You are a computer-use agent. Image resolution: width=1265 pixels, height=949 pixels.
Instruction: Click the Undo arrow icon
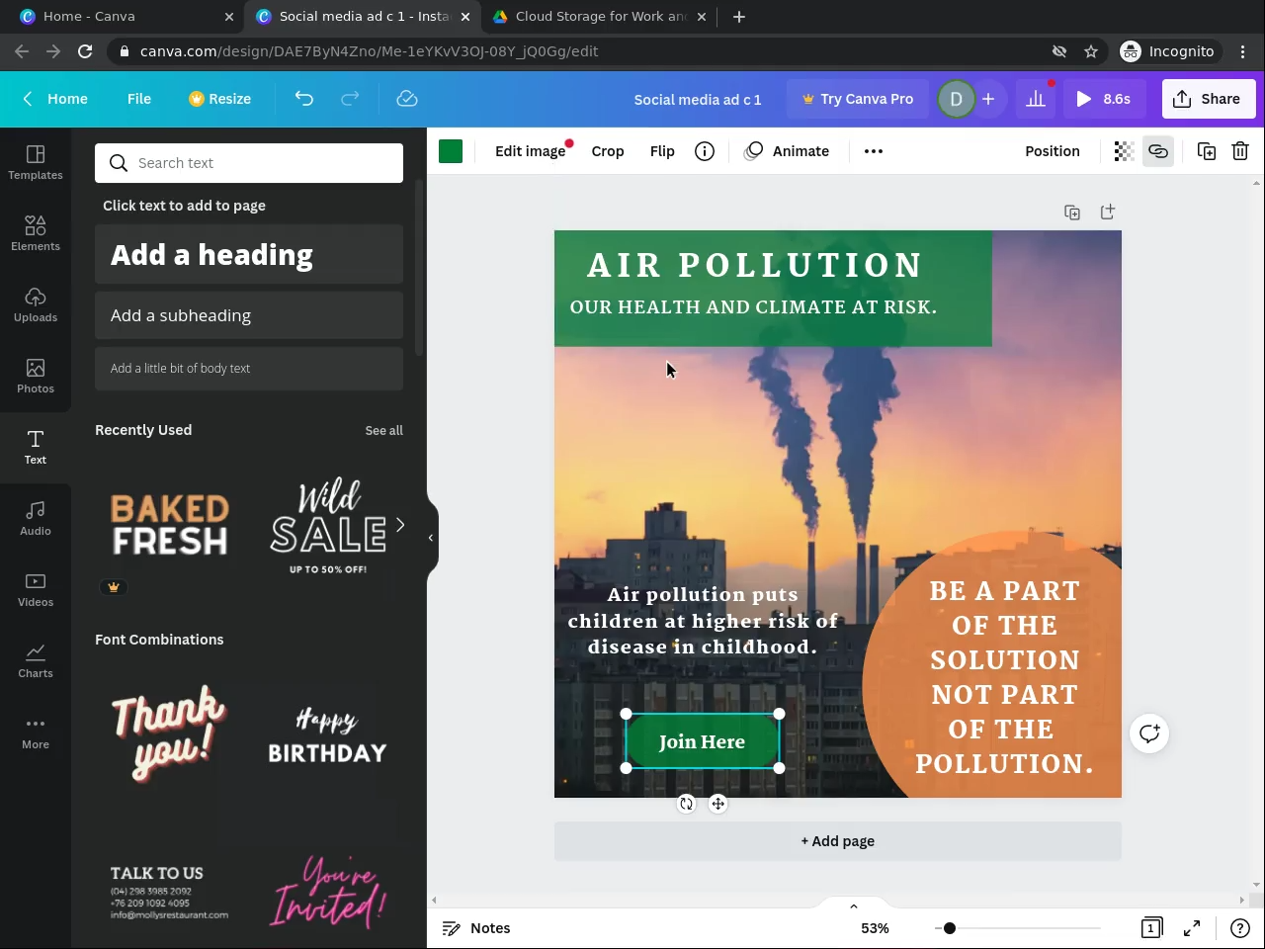304,99
